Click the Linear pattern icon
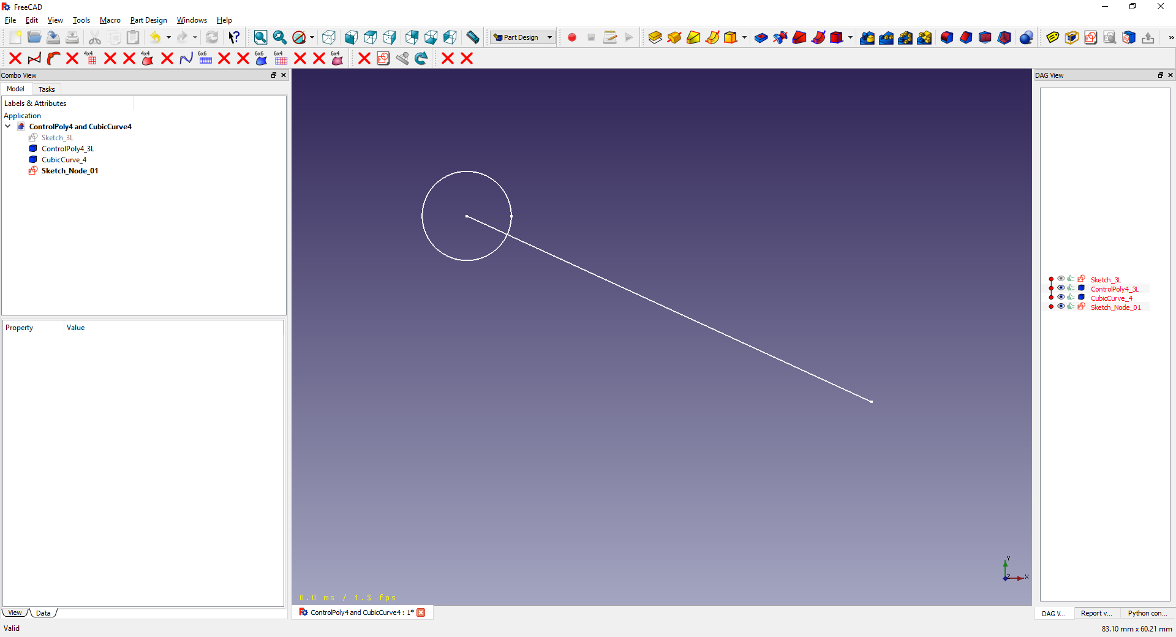 (886, 37)
